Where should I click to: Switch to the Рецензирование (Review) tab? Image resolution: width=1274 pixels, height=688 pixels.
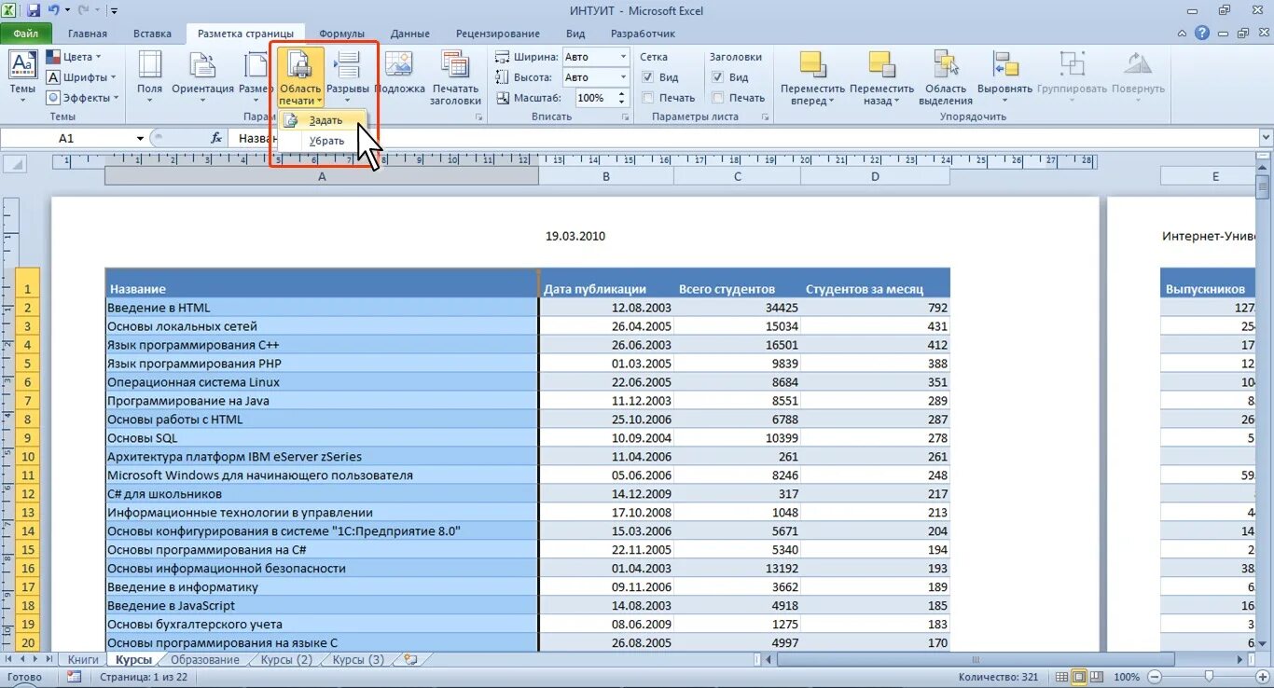click(498, 34)
